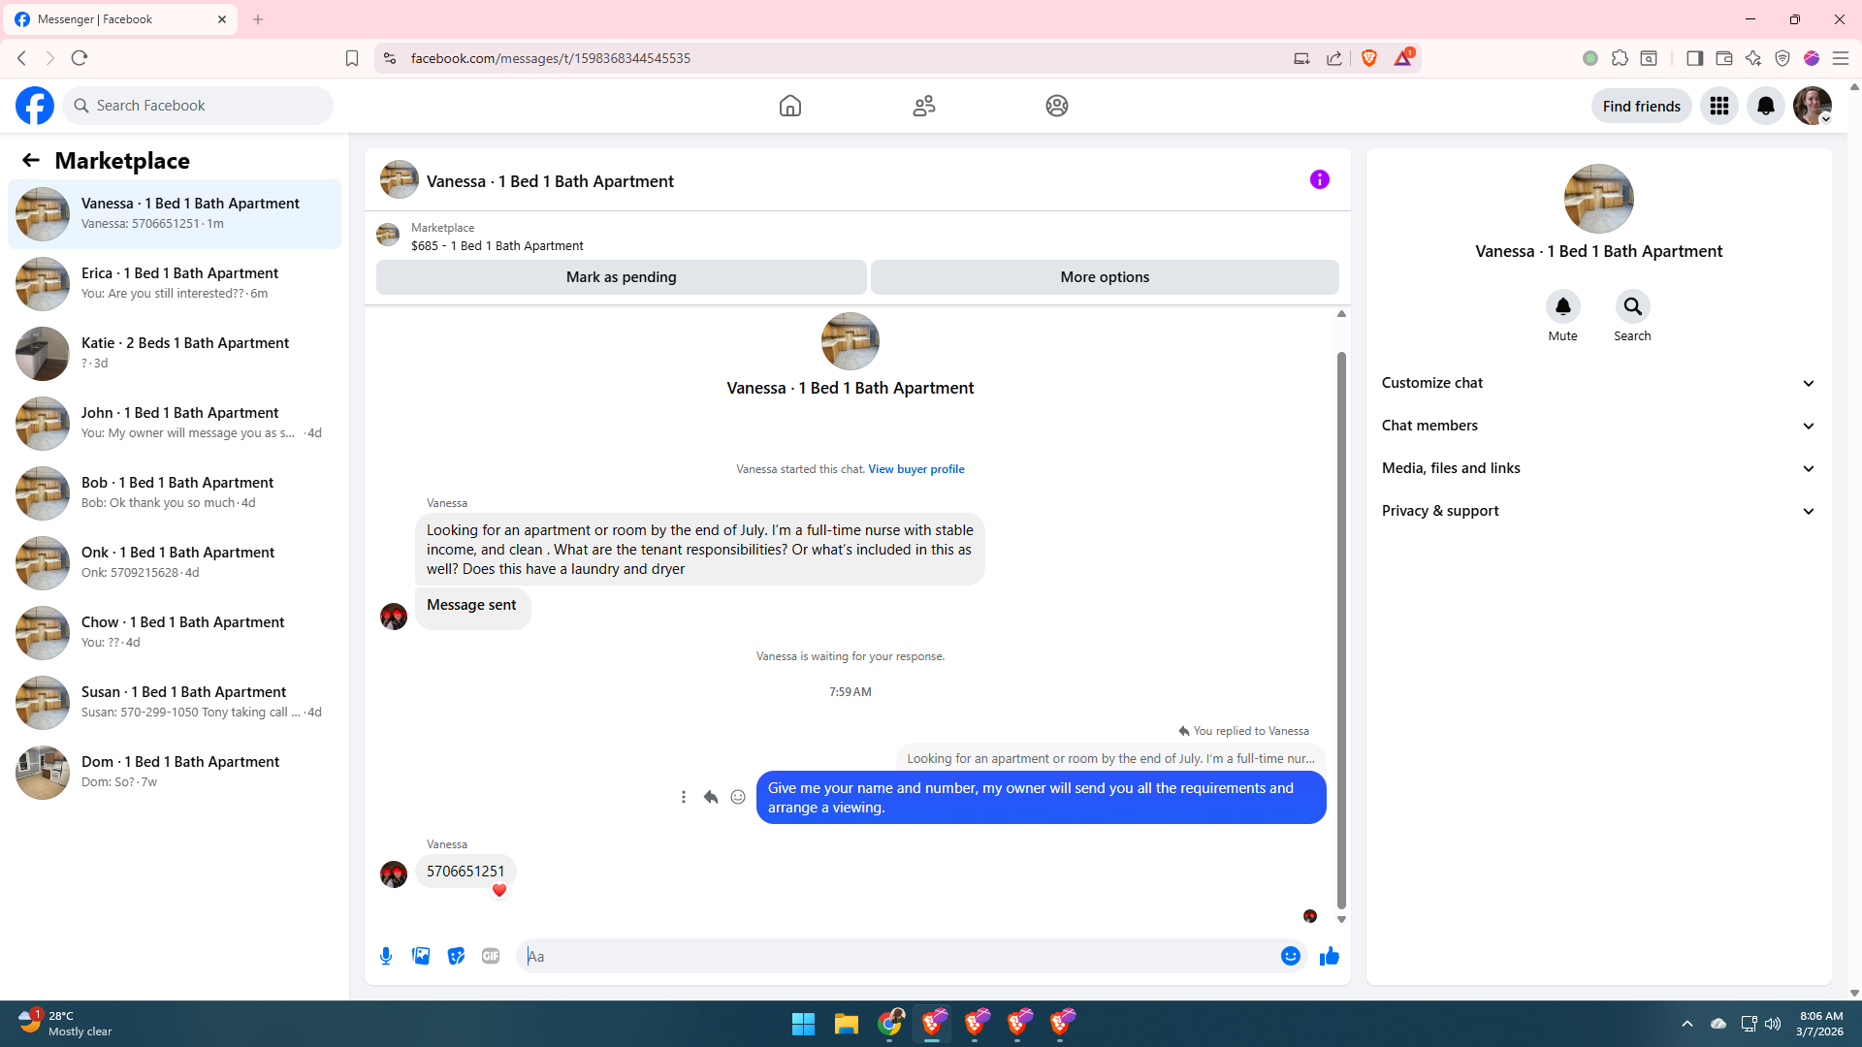Image resolution: width=1862 pixels, height=1047 pixels.
Task: Expand Media, files and links section
Action: [1599, 468]
